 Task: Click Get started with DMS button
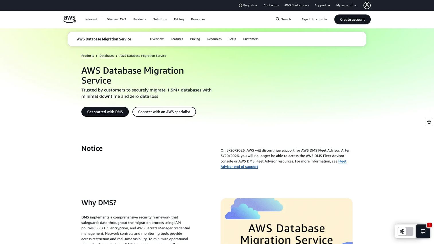[x=105, y=112]
